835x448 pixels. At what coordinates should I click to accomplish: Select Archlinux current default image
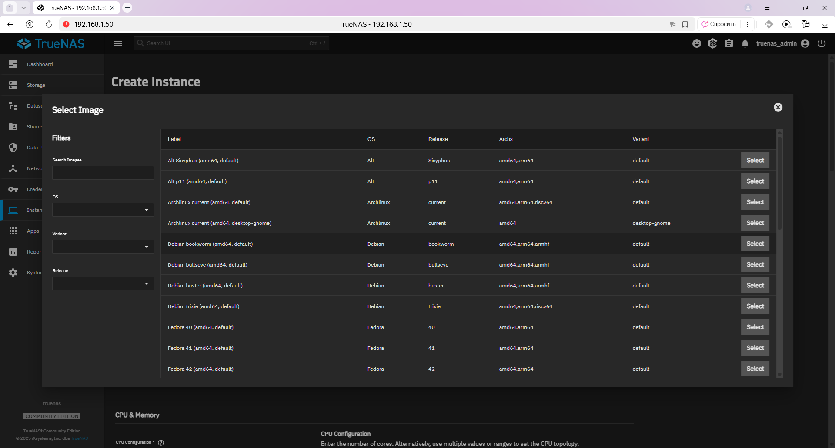tap(755, 202)
